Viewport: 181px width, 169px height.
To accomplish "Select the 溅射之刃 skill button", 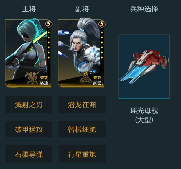I will tap(29, 104).
